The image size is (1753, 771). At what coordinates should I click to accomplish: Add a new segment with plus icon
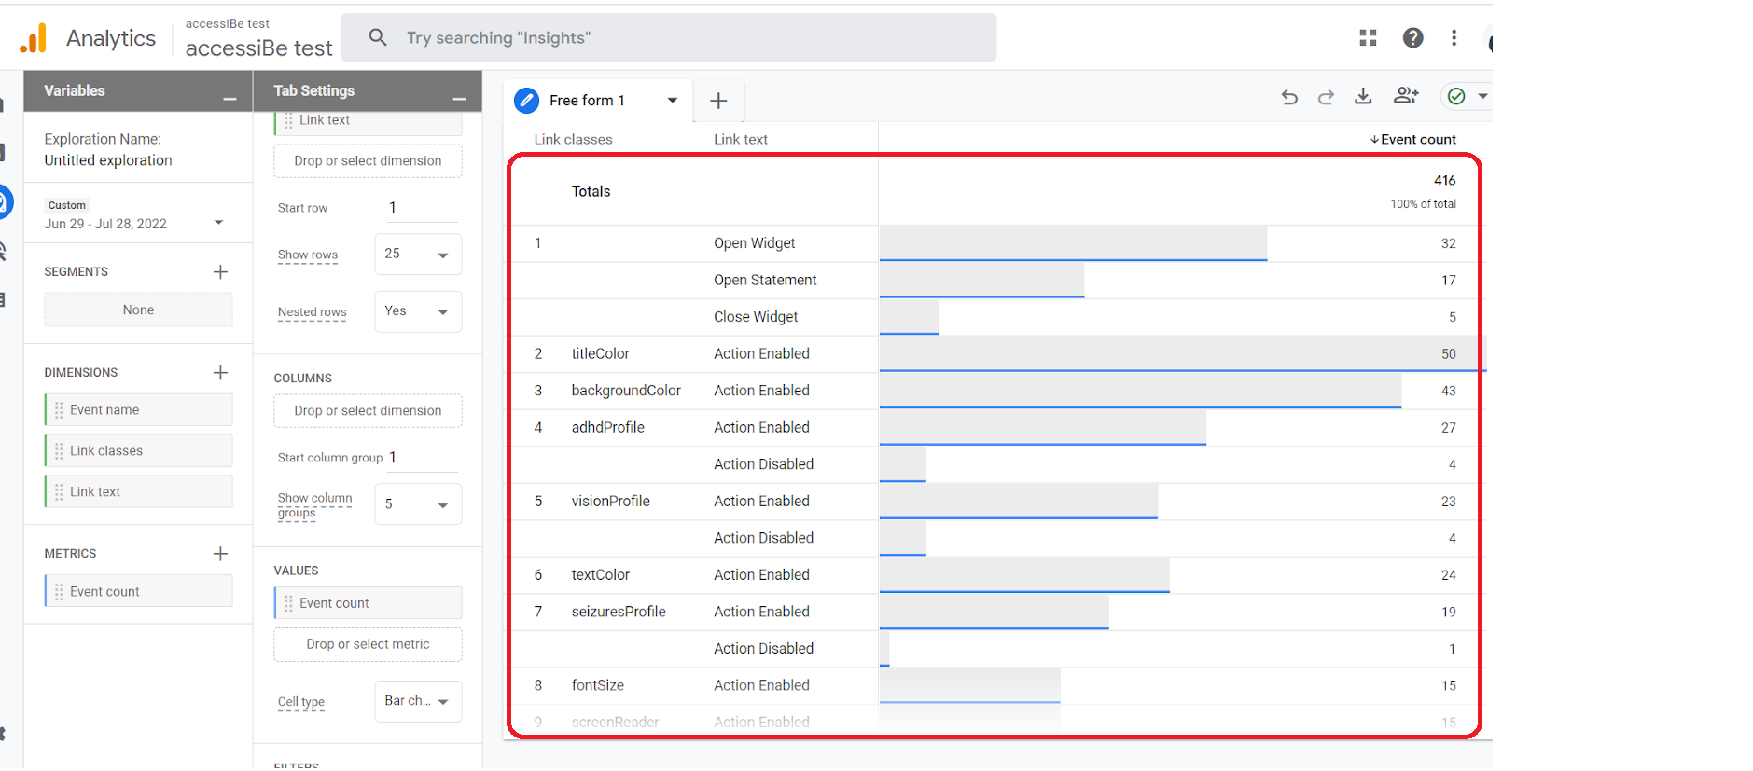pyautogui.click(x=220, y=272)
